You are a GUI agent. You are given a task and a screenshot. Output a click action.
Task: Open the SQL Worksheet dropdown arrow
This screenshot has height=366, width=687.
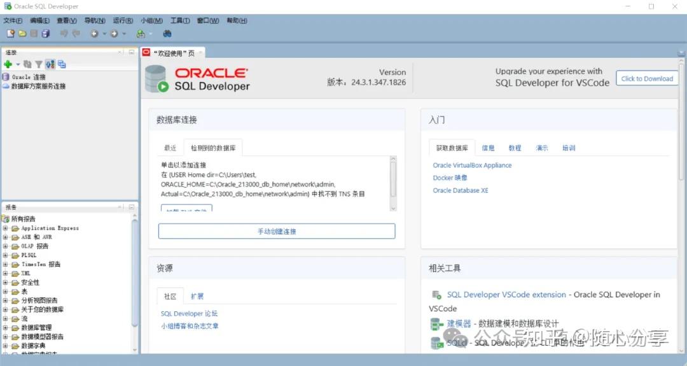[151, 34]
